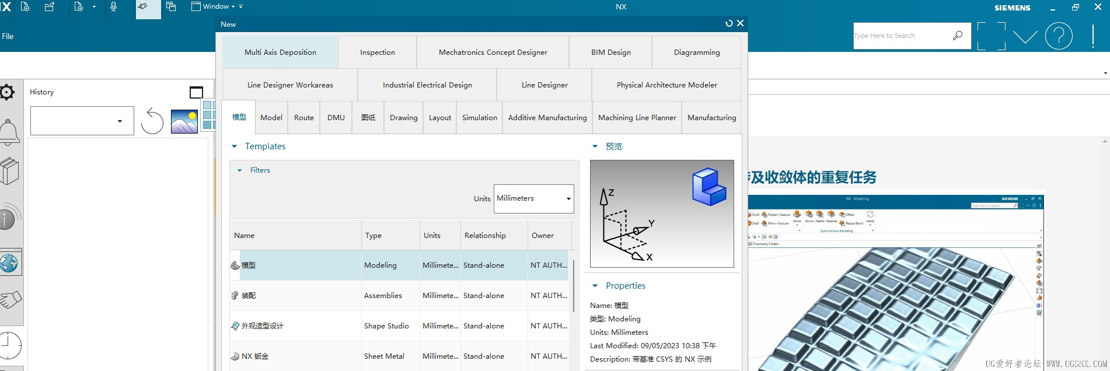This screenshot has width=1110, height=371.
Task: Open the Route tab
Action: [304, 117]
